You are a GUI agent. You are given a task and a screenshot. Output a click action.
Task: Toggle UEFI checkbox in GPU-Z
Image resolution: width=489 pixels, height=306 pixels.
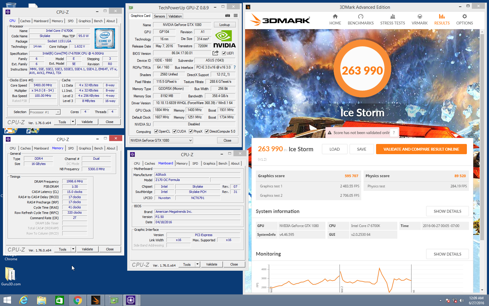224,53
